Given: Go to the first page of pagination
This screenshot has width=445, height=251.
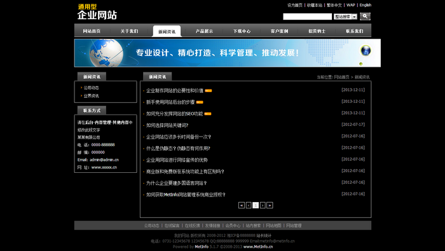Looking at the screenshot, I should coord(242,205).
